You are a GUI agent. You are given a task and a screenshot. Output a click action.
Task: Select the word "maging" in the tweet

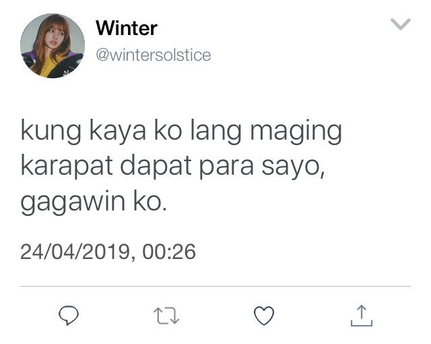(x=296, y=132)
